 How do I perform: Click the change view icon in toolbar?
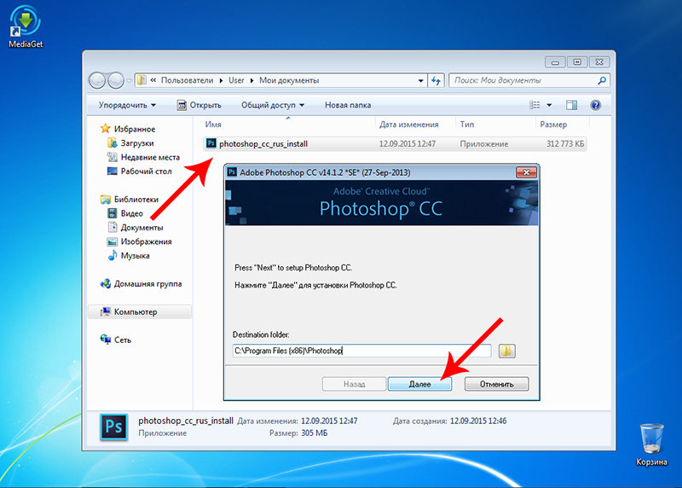[535, 105]
